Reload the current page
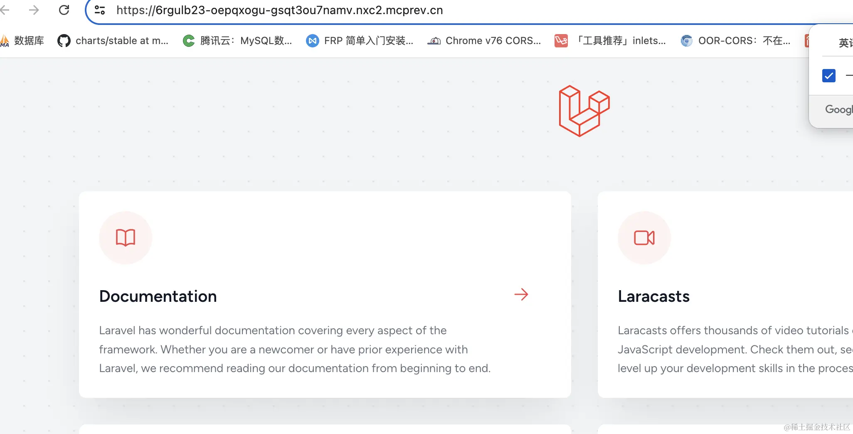Viewport: 853px width, 434px height. (64, 10)
